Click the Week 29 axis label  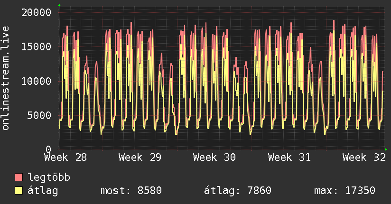click(x=140, y=158)
